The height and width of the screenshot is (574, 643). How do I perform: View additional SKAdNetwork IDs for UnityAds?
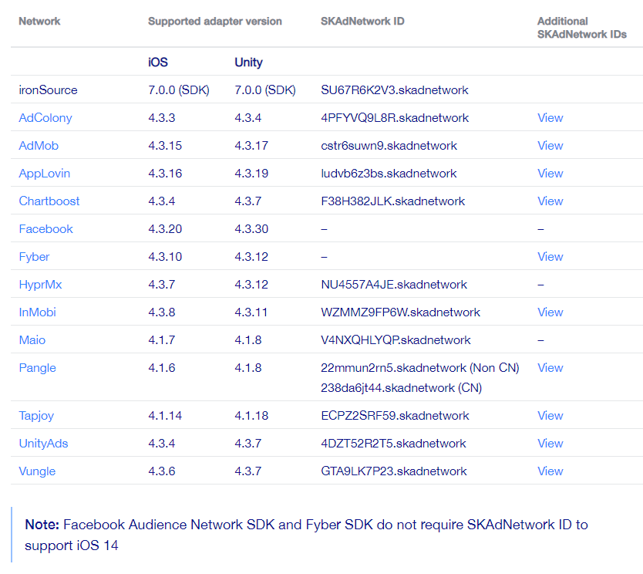(x=550, y=444)
